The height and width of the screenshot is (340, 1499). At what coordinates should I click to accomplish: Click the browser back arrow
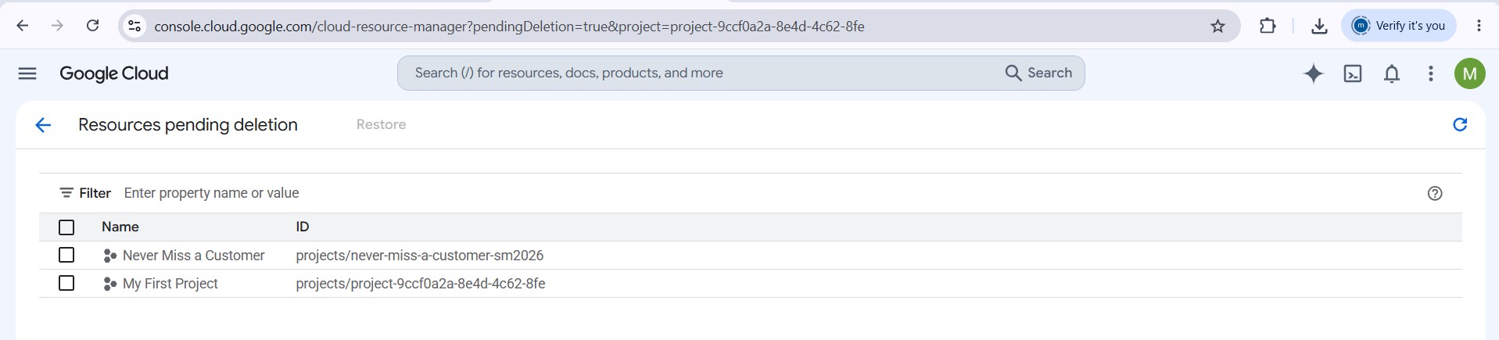tap(23, 26)
